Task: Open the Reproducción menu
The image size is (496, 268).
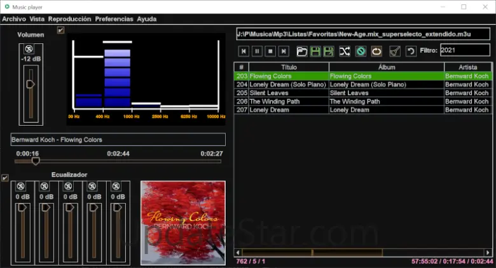Action: pyautogui.click(x=69, y=19)
